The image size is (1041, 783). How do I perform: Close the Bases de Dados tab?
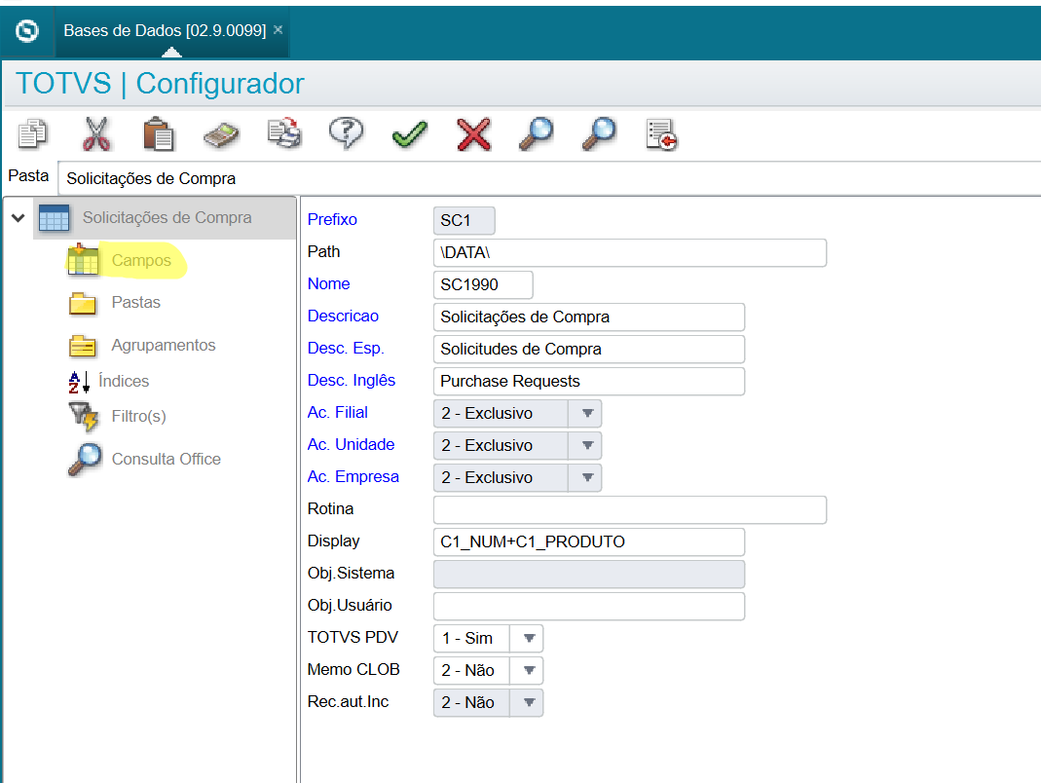(x=279, y=30)
